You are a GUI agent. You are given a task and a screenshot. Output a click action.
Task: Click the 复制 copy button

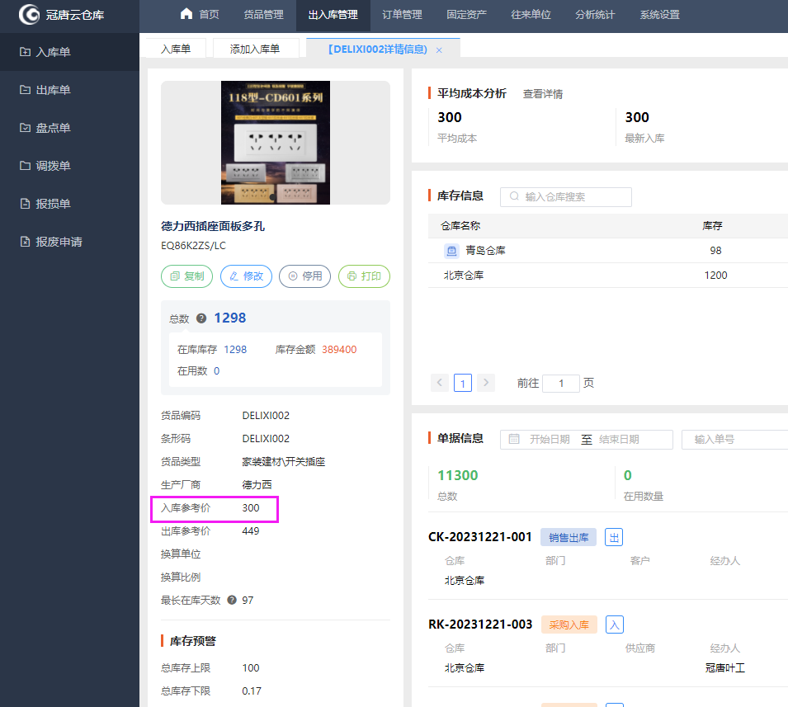pos(187,276)
